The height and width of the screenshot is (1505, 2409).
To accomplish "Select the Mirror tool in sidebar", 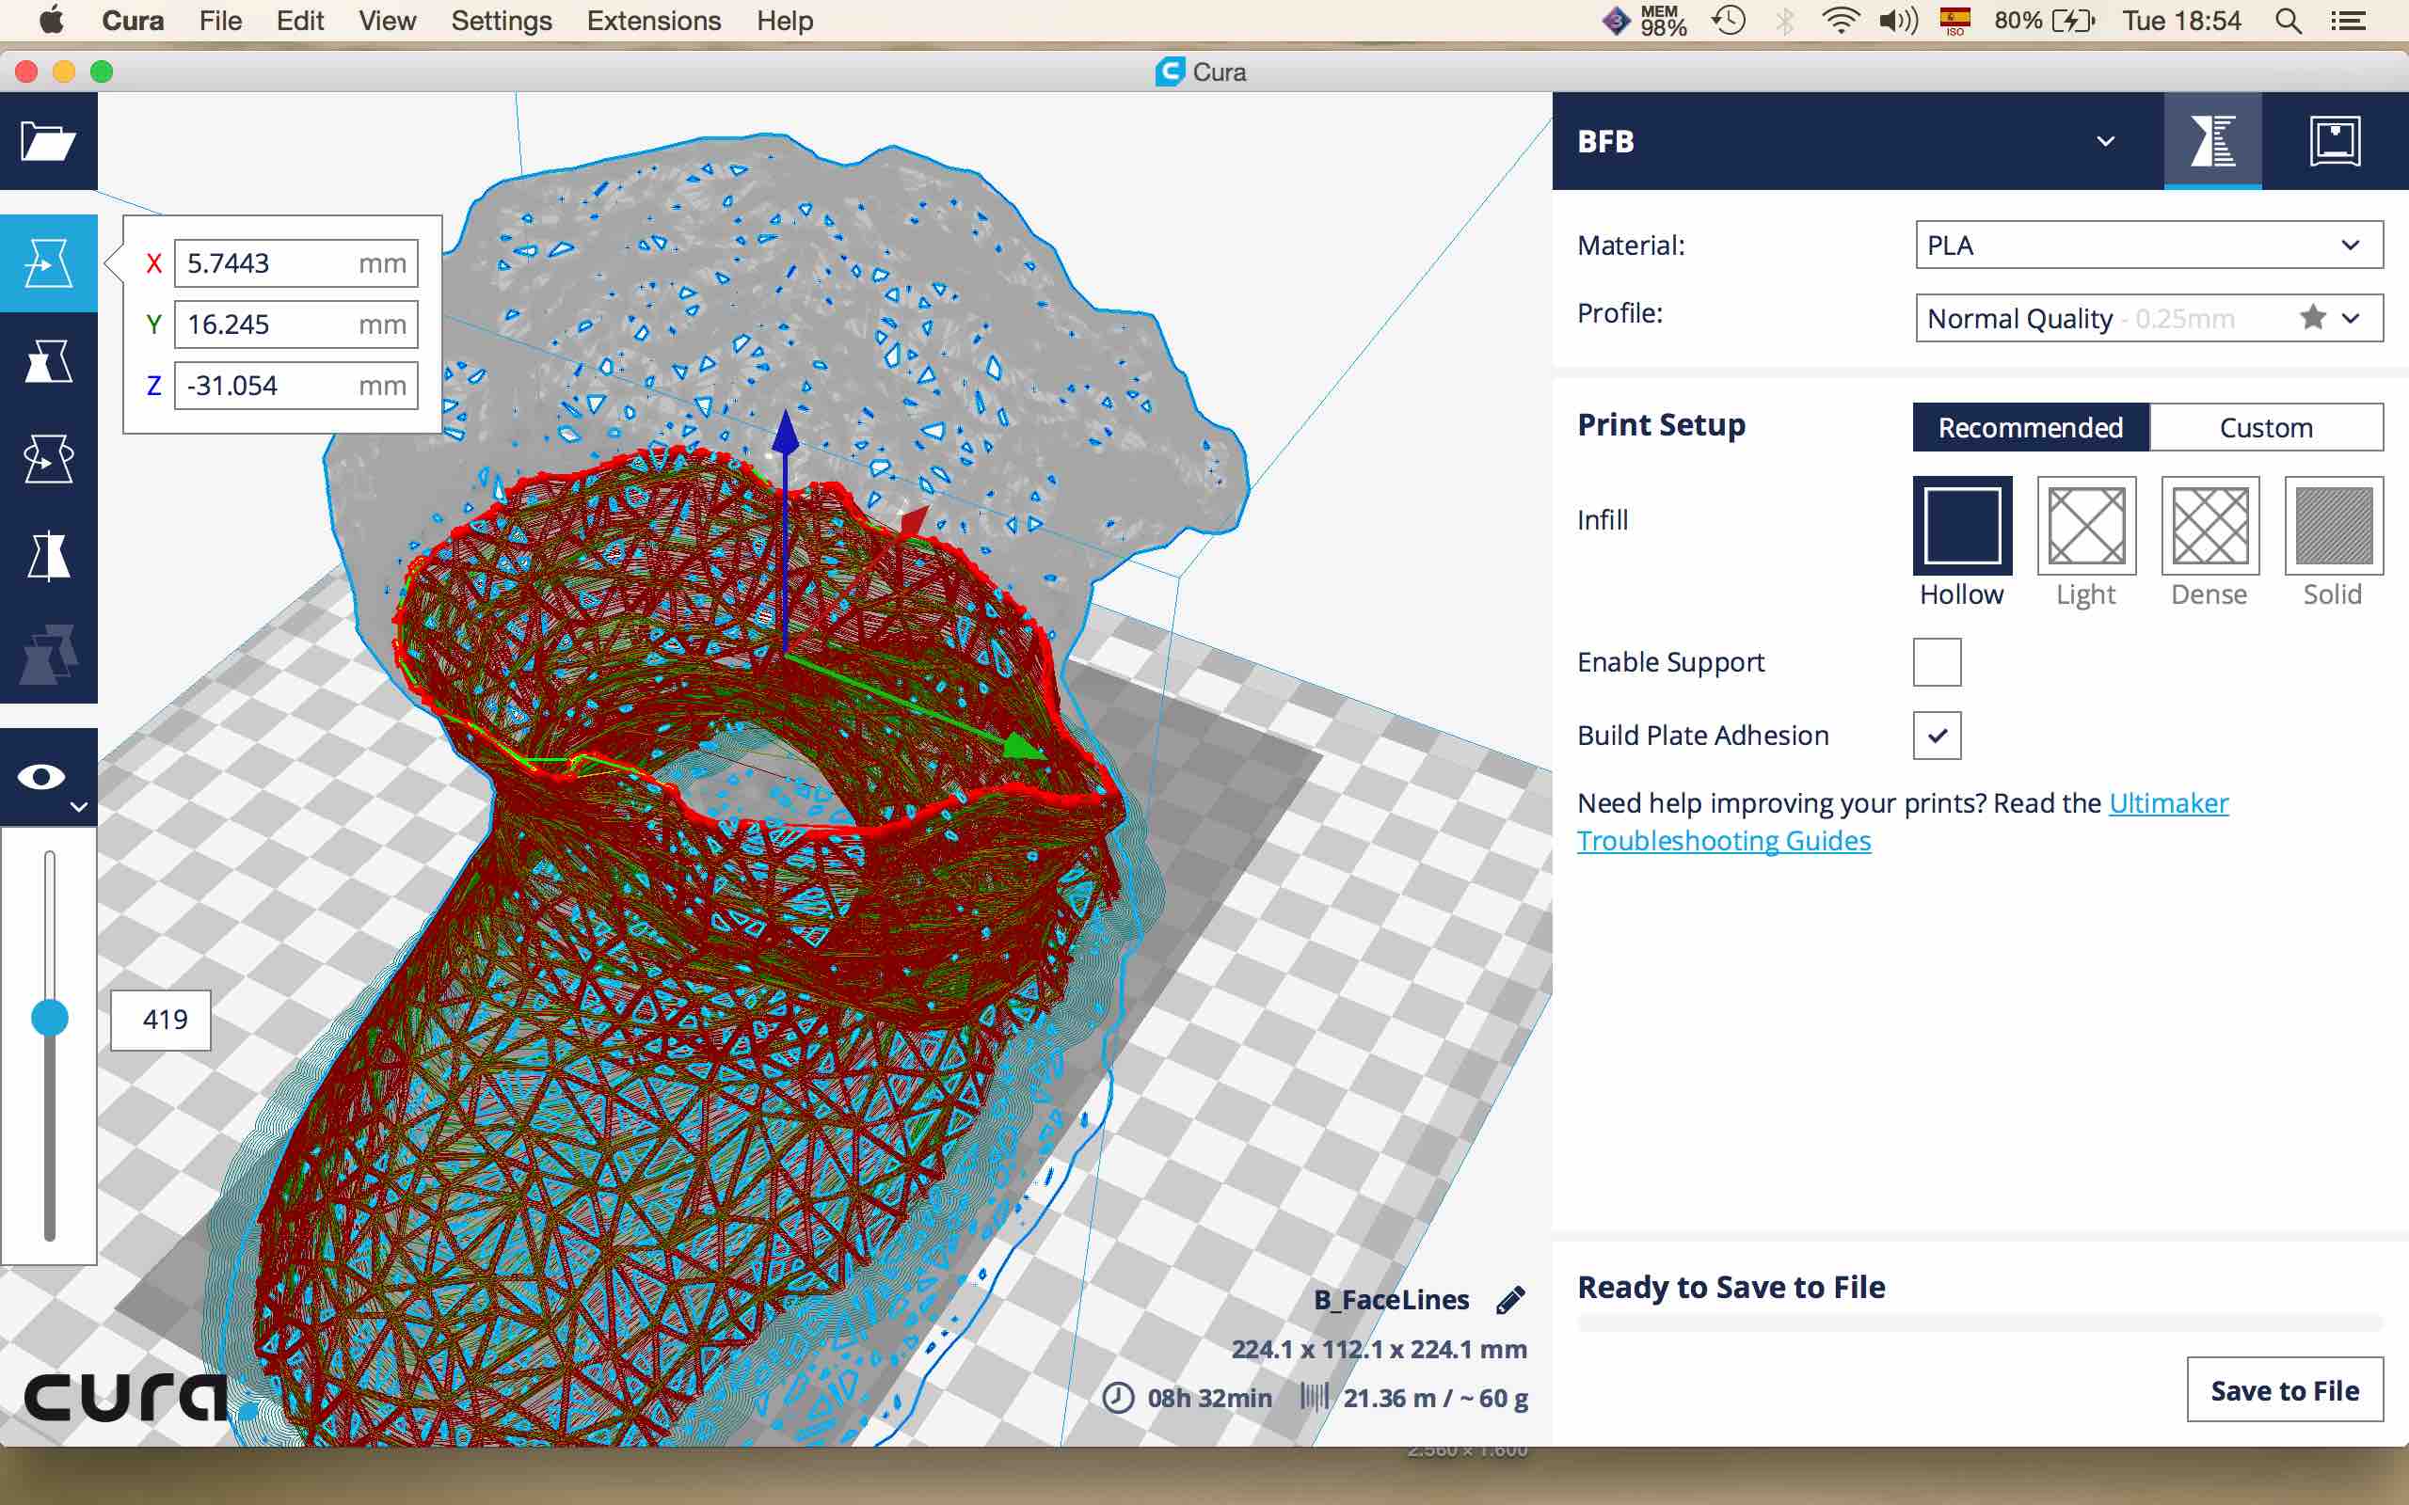I will pyautogui.click(x=48, y=557).
